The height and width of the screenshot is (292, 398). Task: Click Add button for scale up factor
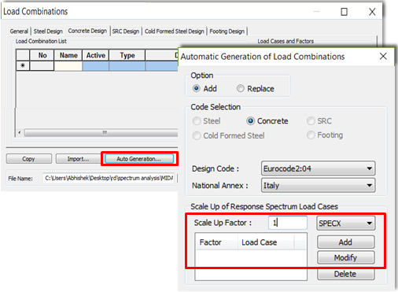(345, 242)
